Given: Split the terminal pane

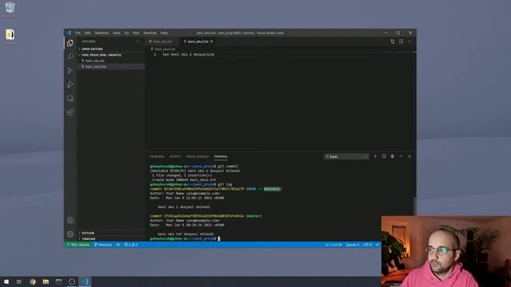Looking at the screenshot, I should 384,156.
